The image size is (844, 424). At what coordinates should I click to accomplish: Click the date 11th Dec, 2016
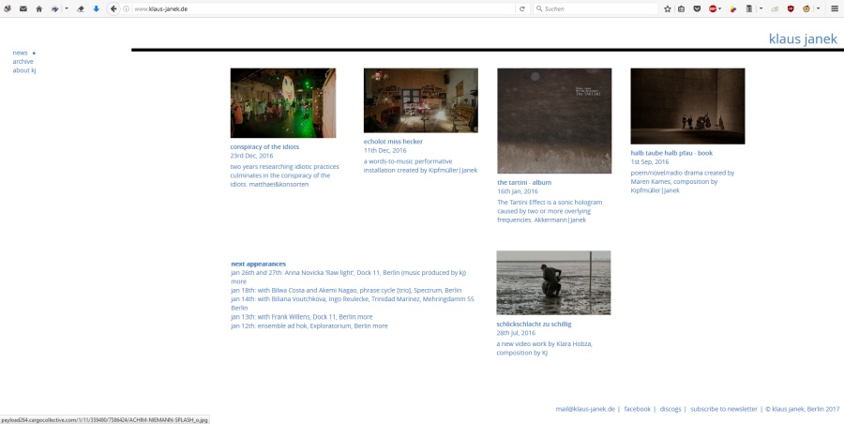point(384,150)
